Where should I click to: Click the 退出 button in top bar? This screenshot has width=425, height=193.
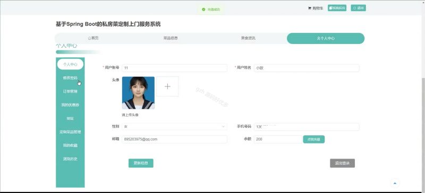(358, 8)
